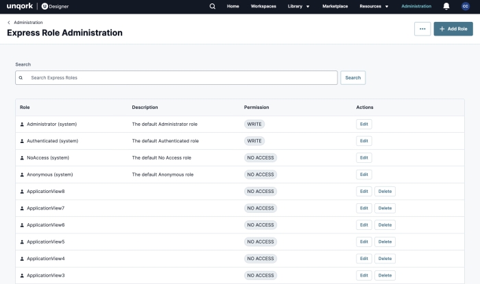Go to Home in top navigation
Screen dimensions: 480x284
pyautogui.click(x=233, y=6)
